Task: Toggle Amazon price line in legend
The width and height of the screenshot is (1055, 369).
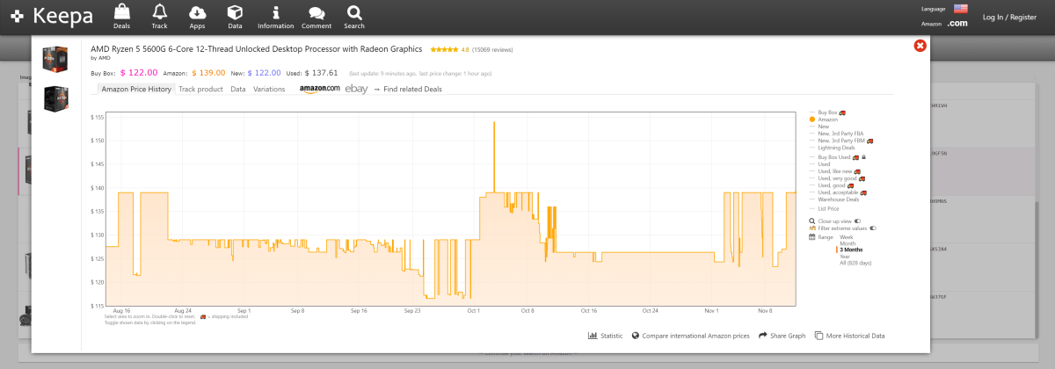Action: pos(826,119)
